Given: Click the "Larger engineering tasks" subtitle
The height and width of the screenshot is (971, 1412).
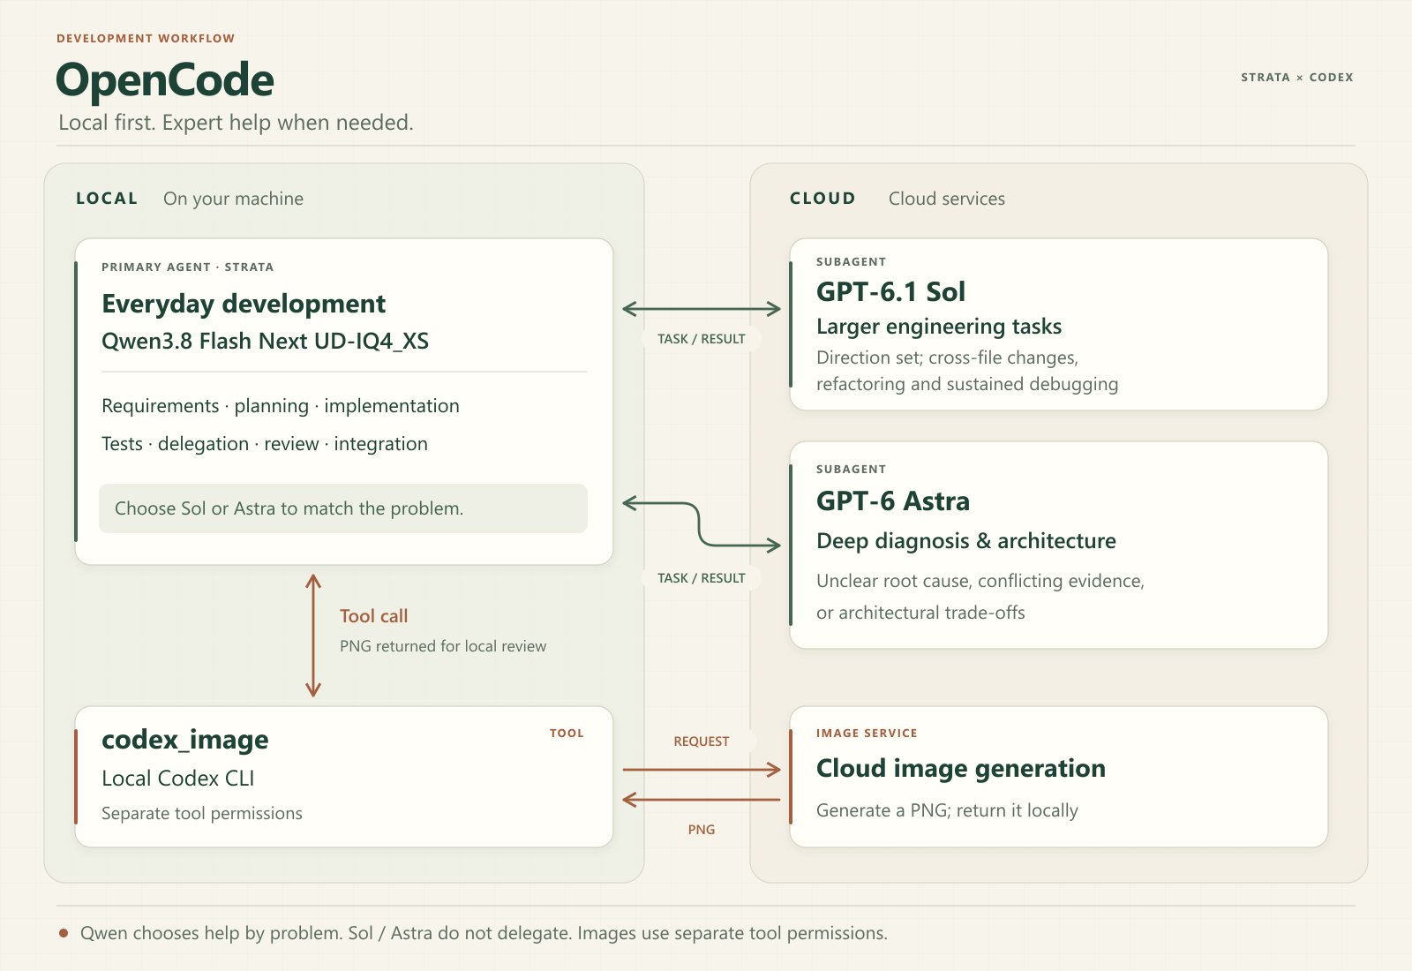Looking at the screenshot, I should coord(939,327).
